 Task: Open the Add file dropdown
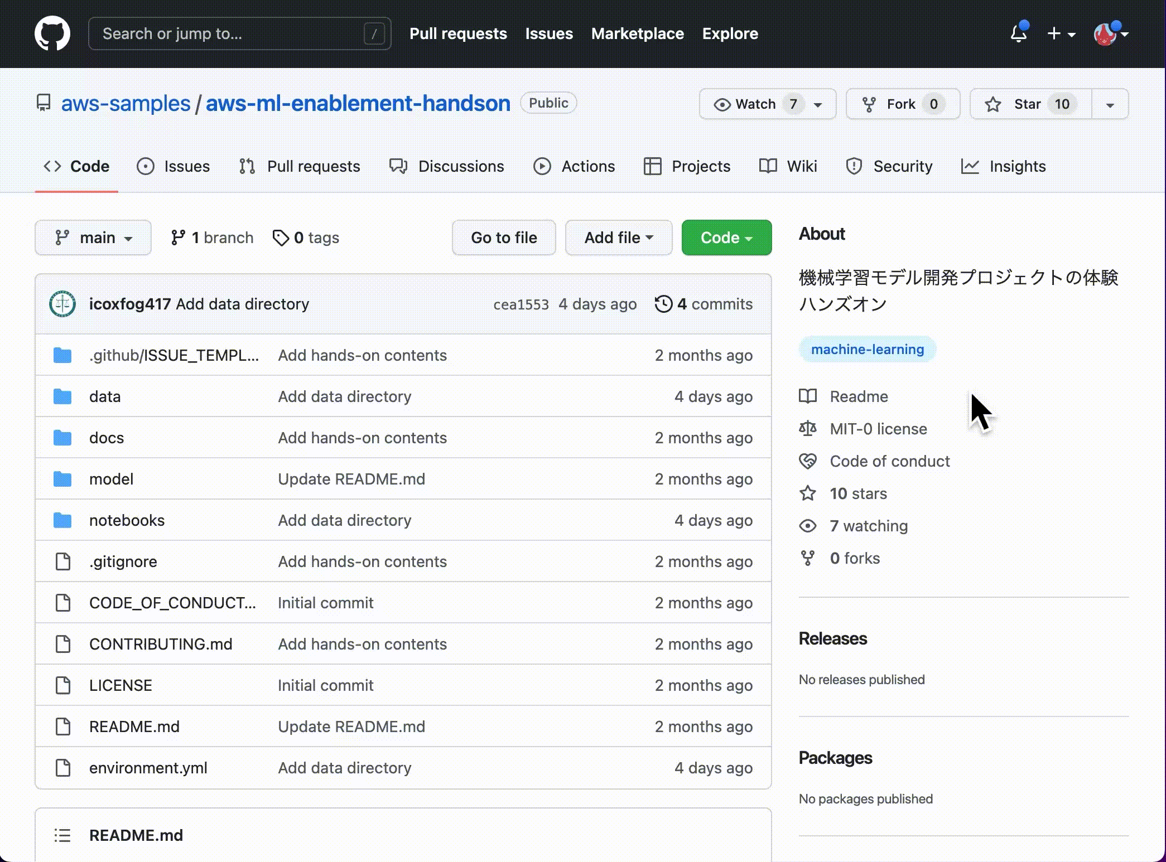pyautogui.click(x=619, y=238)
